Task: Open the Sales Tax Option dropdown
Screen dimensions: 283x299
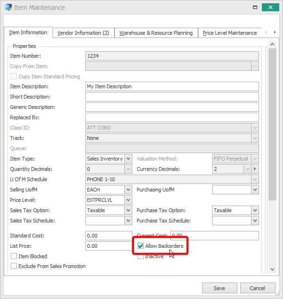Action: pos(128,210)
